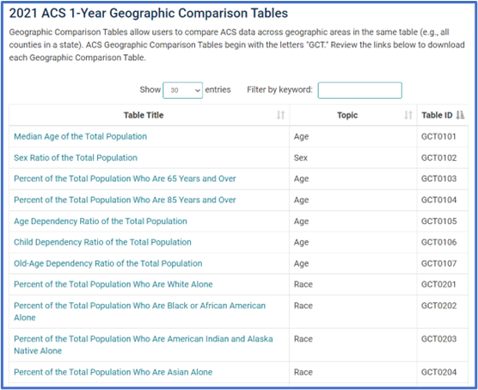Click the Table ID column header

click(x=443, y=115)
